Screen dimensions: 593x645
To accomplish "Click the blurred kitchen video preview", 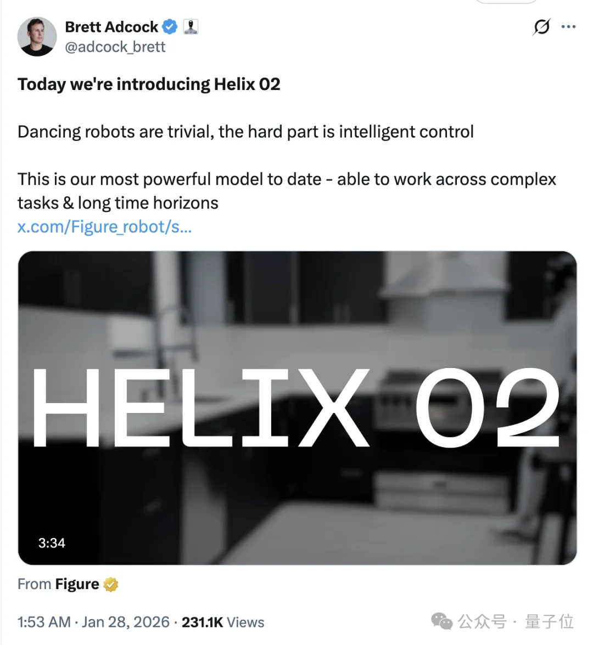I will pyautogui.click(x=296, y=307).
